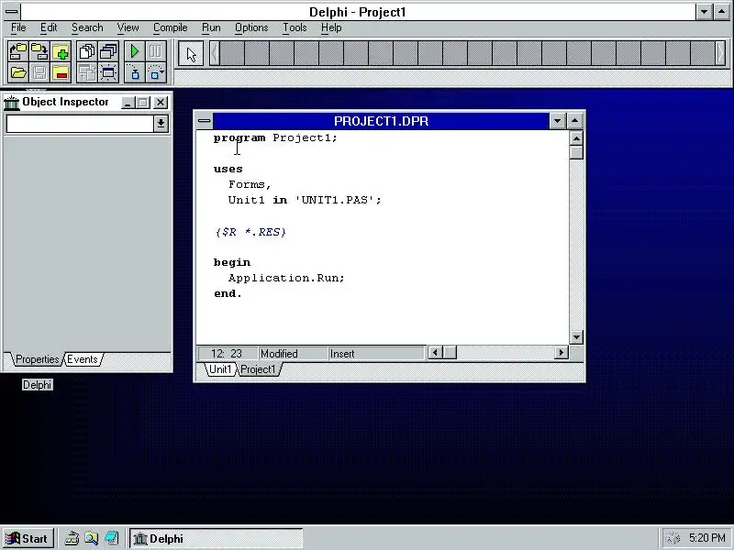The width and height of the screenshot is (734, 550).
Task: Minimize the PROJECT1.DPR editor window
Action: point(557,121)
